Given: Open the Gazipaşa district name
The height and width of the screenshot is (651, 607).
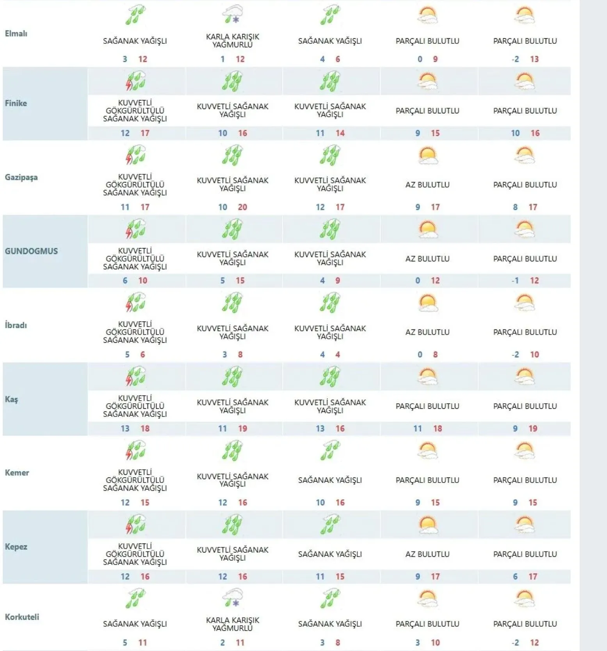Looking at the screenshot, I should point(21,177).
